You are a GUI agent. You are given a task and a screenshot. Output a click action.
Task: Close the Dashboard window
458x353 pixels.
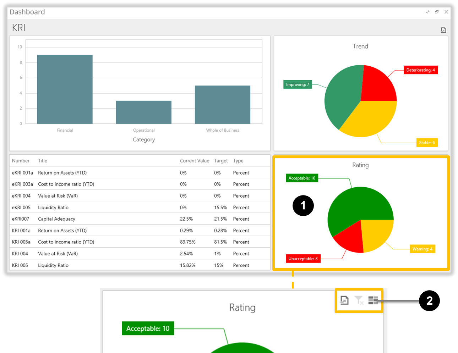(447, 12)
